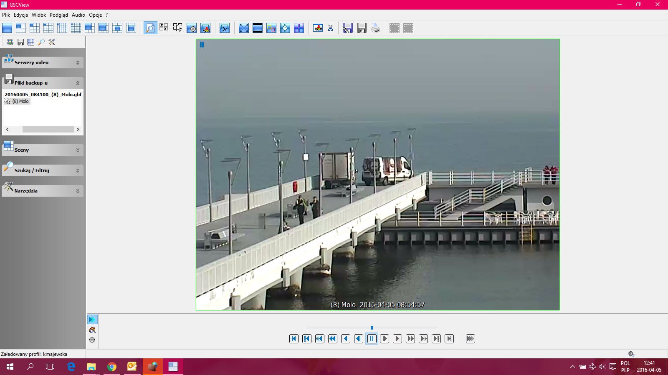Step one frame forward
This screenshot has height=375, width=668.
(385, 339)
